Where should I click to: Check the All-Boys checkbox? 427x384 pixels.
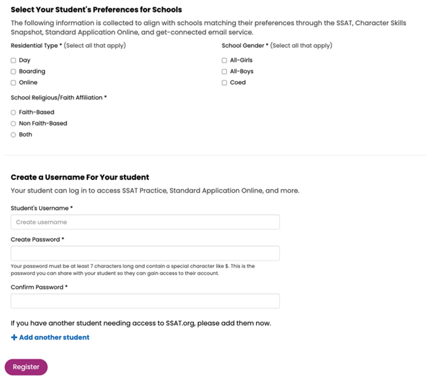224,71
